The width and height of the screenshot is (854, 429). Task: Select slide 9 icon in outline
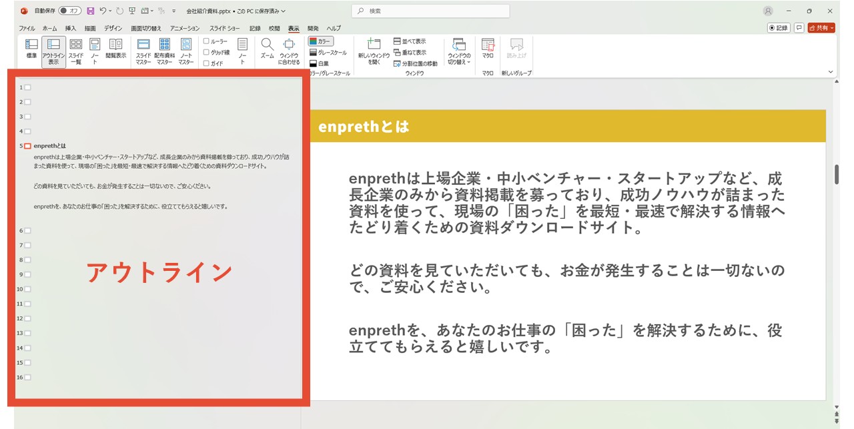pyautogui.click(x=27, y=274)
